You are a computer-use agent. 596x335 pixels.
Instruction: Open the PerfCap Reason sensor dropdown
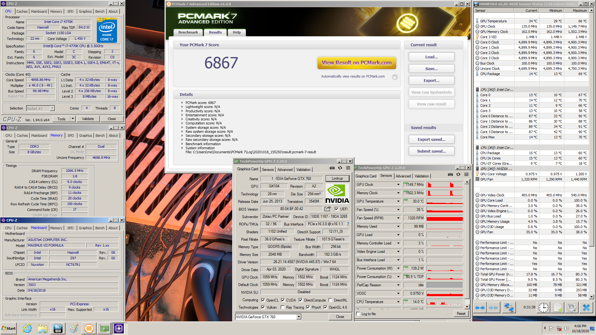click(398, 285)
